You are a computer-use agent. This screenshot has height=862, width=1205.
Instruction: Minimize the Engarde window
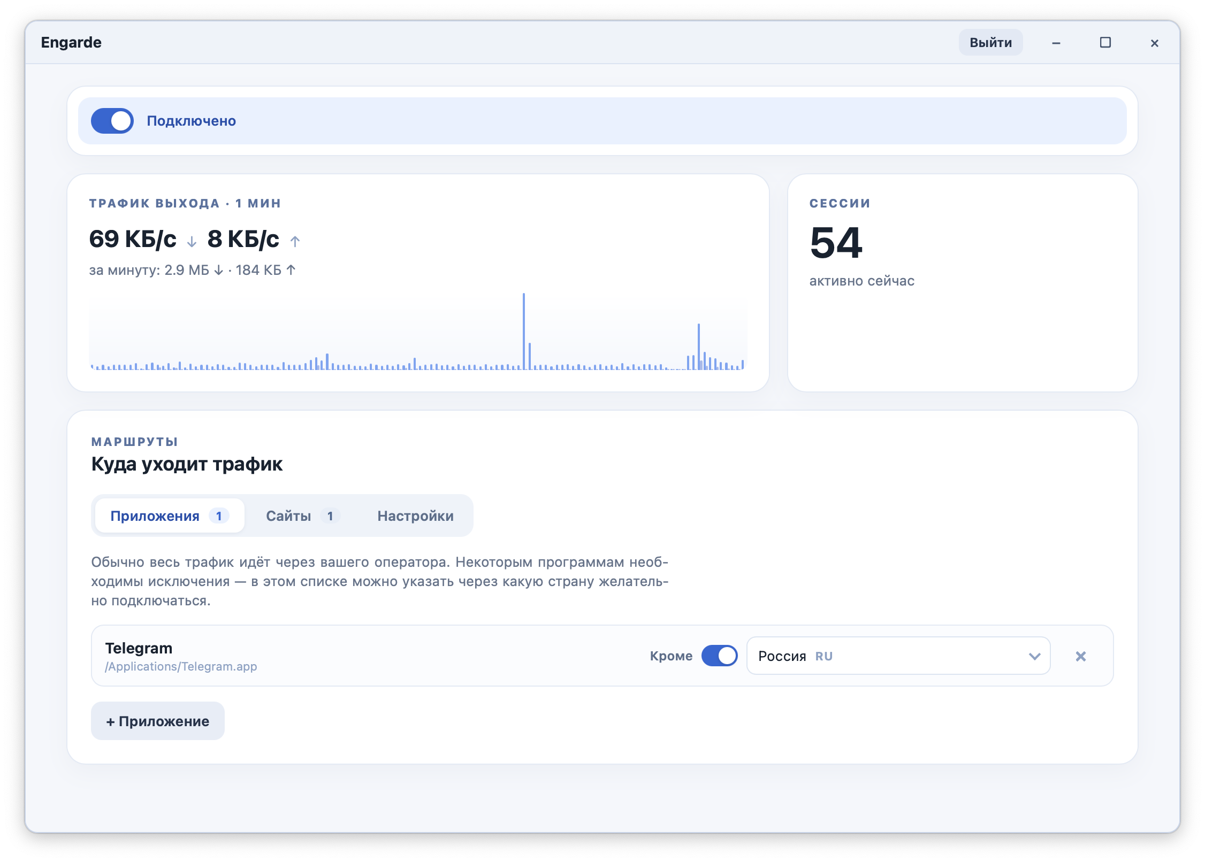(1056, 43)
